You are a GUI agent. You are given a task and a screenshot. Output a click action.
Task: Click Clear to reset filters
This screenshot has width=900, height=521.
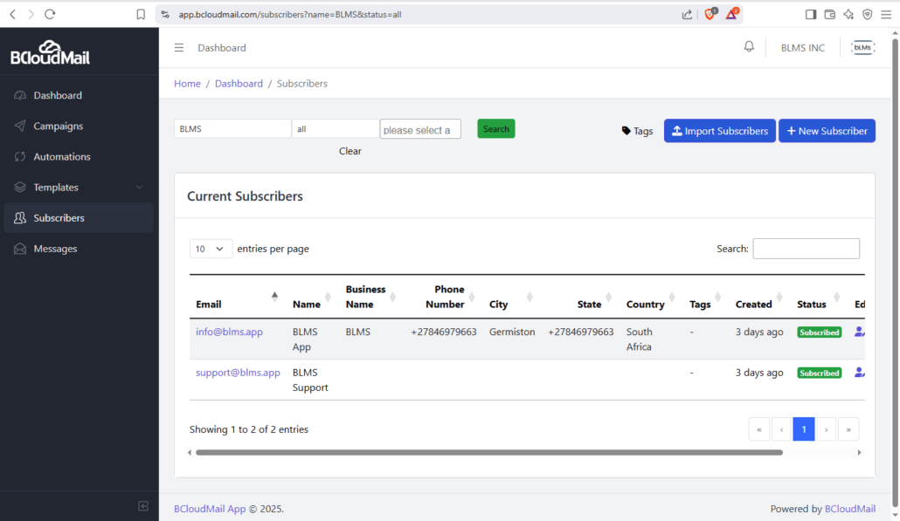point(350,151)
